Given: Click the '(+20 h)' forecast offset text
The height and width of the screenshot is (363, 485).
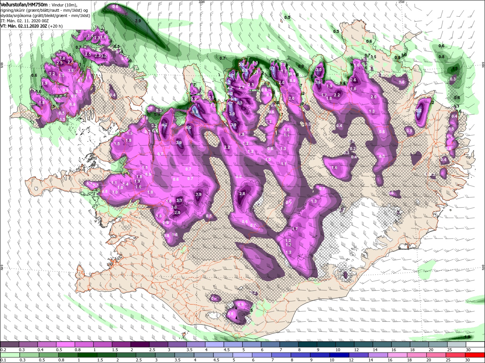Looking at the screenshot, I should 56,26.
